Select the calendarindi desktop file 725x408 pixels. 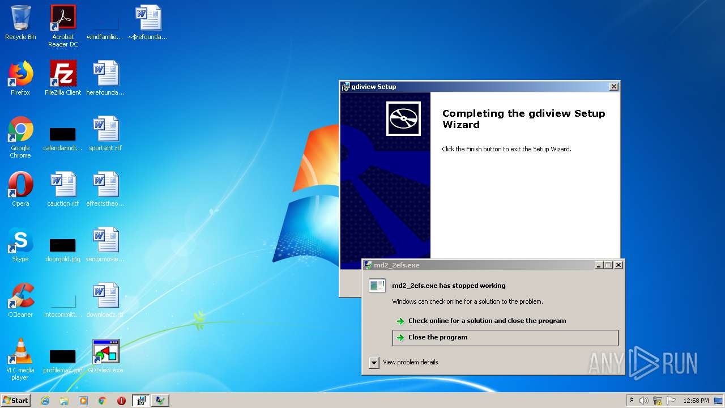pos(63,139)
